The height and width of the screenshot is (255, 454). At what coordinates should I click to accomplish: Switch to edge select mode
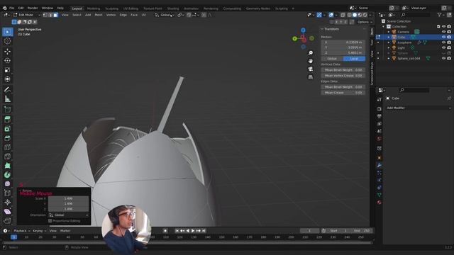tap(50, 15)
